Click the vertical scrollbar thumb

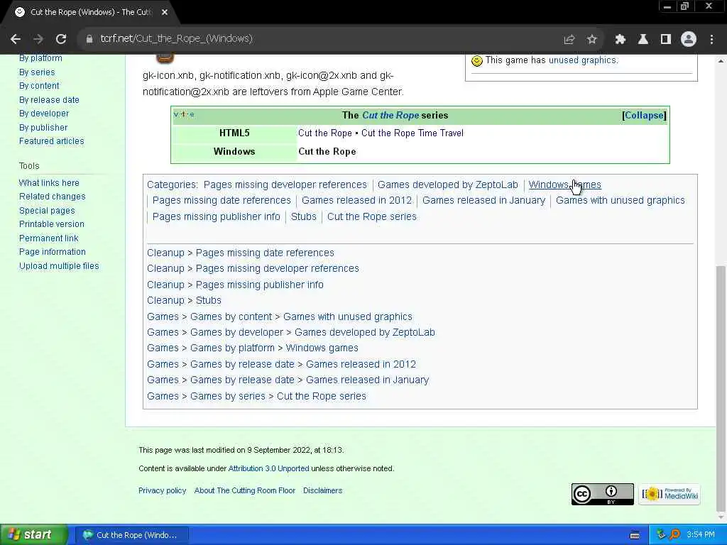point(721,387)
